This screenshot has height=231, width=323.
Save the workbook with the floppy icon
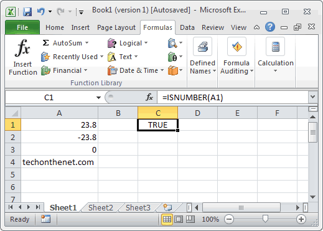coord(27,12)
